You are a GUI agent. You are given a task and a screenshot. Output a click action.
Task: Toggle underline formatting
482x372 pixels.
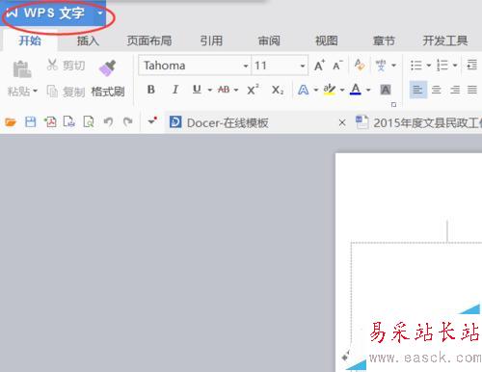197,90
